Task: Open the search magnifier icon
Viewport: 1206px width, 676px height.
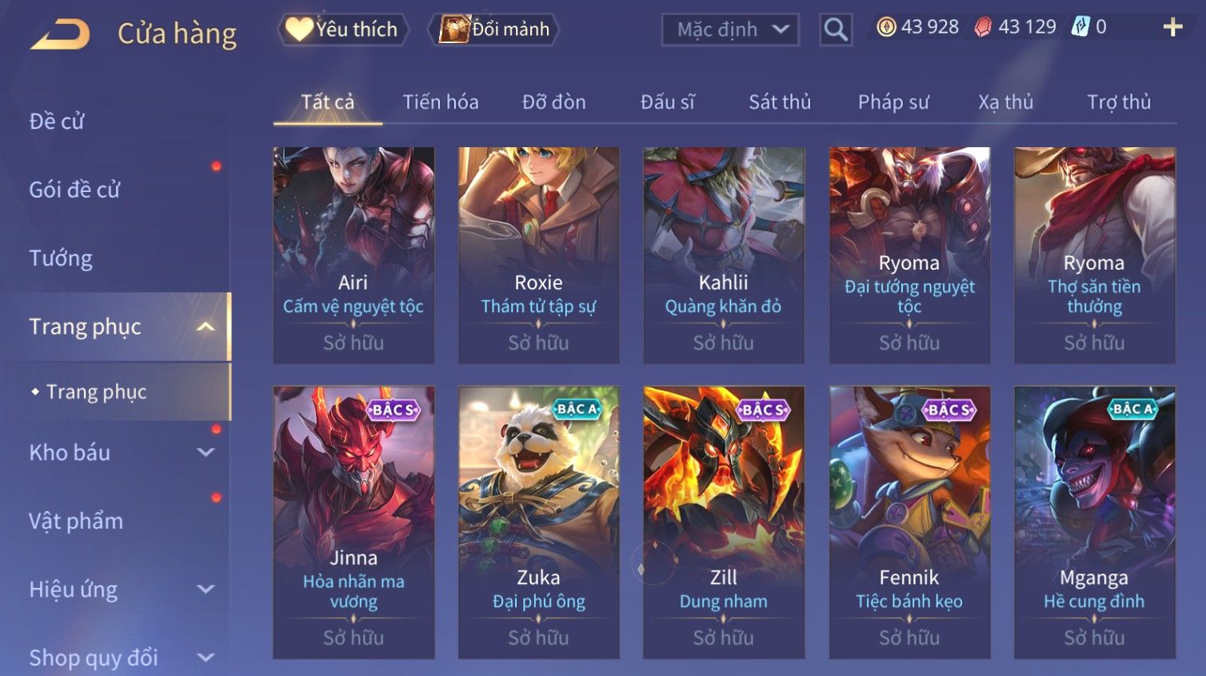Action: point(836,30)
